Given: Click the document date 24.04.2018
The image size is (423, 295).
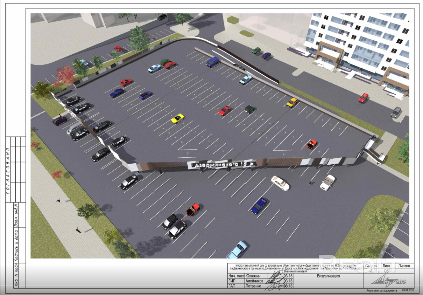Looking at the screenshot, I should pyautogui.click(x=408, y=290).
